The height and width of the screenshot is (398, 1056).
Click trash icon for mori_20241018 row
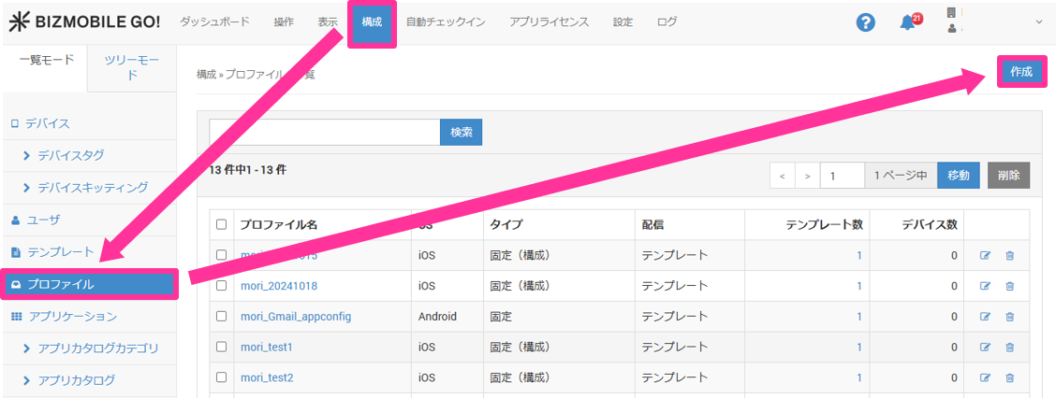[x=1009, y=286]
